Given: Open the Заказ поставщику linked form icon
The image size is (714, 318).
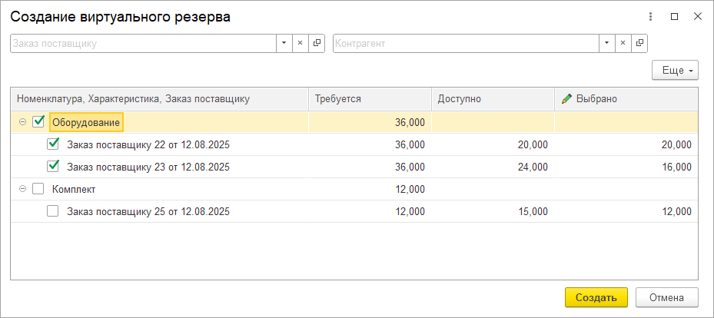Looking at the screenshot, I should tap(317, 43).
